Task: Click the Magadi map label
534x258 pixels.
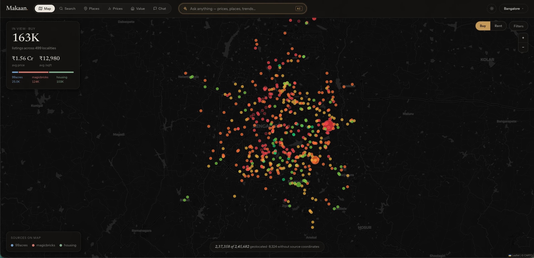Action: pos(119,134)
